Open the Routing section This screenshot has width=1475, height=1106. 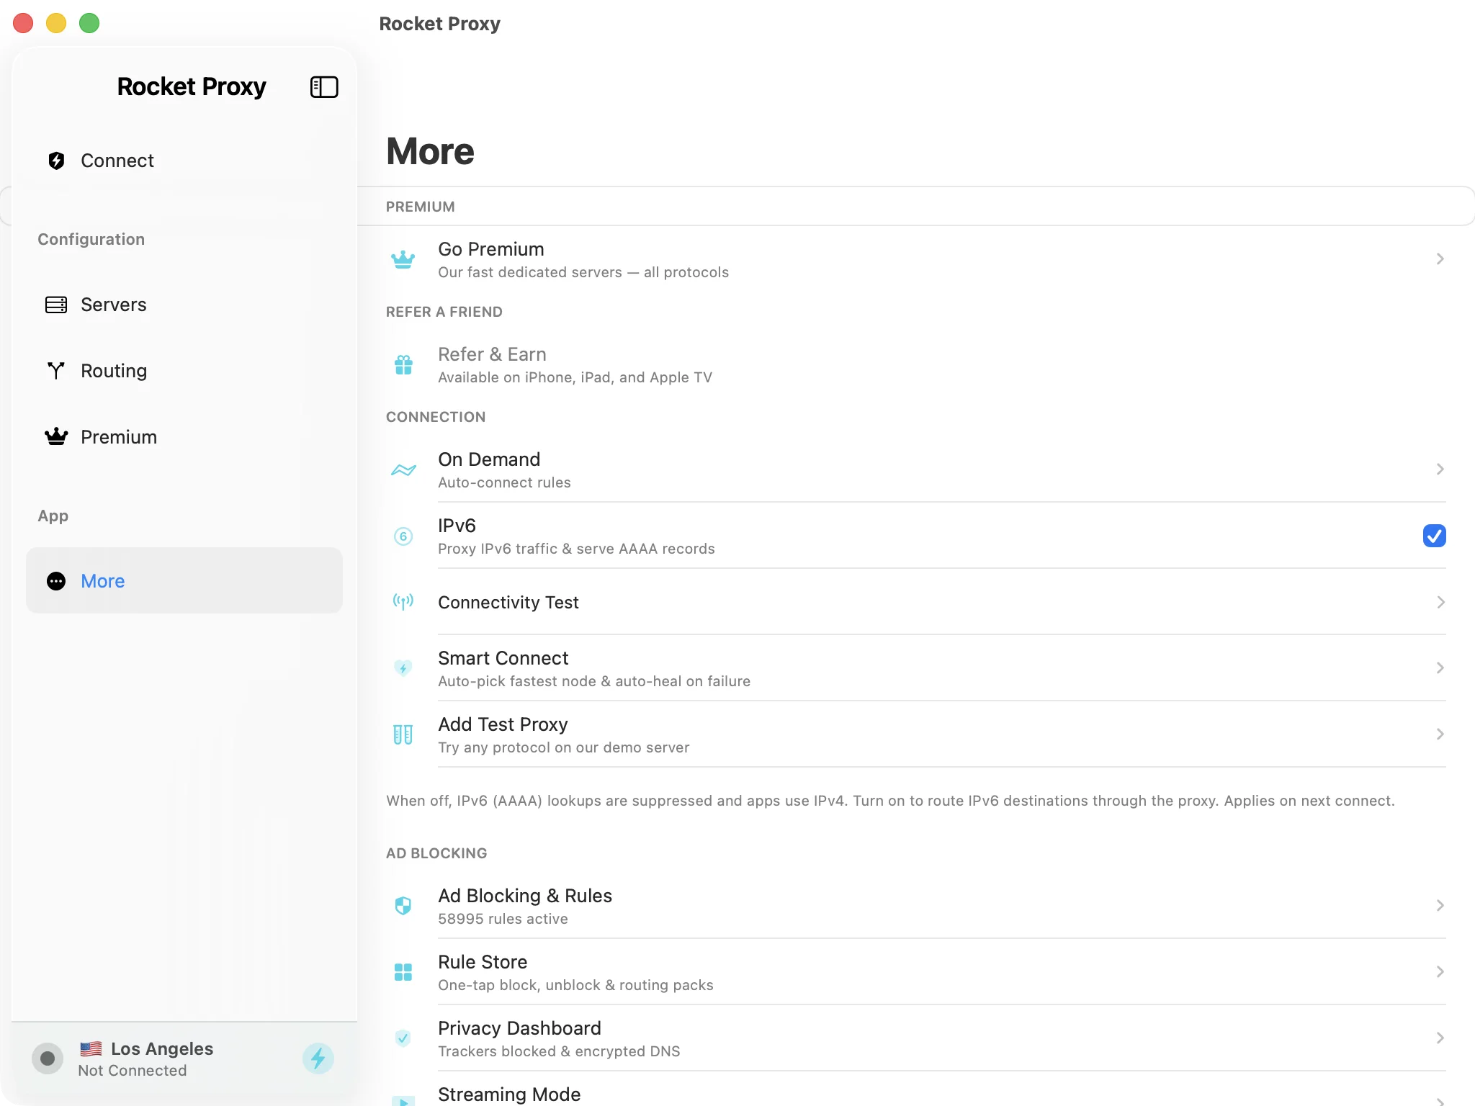point(184,371)
